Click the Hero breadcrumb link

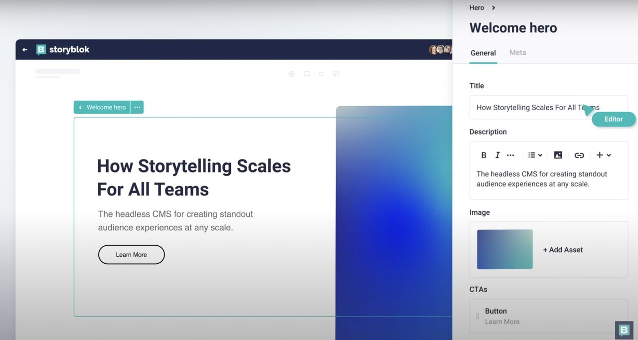[x=477, y=7]
